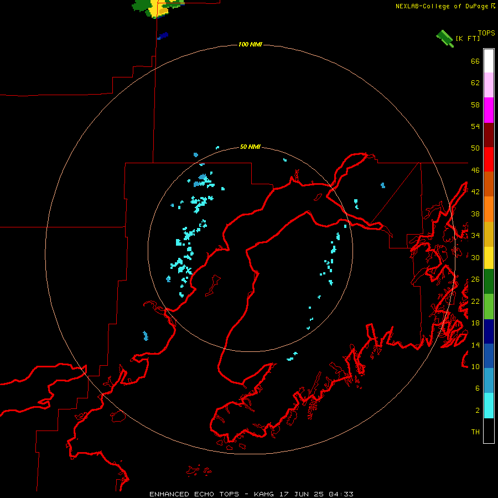The image size is (498, 498).
Task: Click the 34 value on the scale
Action: pos(475,236)
